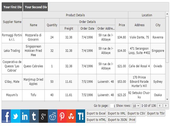Click Export to JSON button
The height and width of the screenshot is (126, 171).
[x=117, y=120]
